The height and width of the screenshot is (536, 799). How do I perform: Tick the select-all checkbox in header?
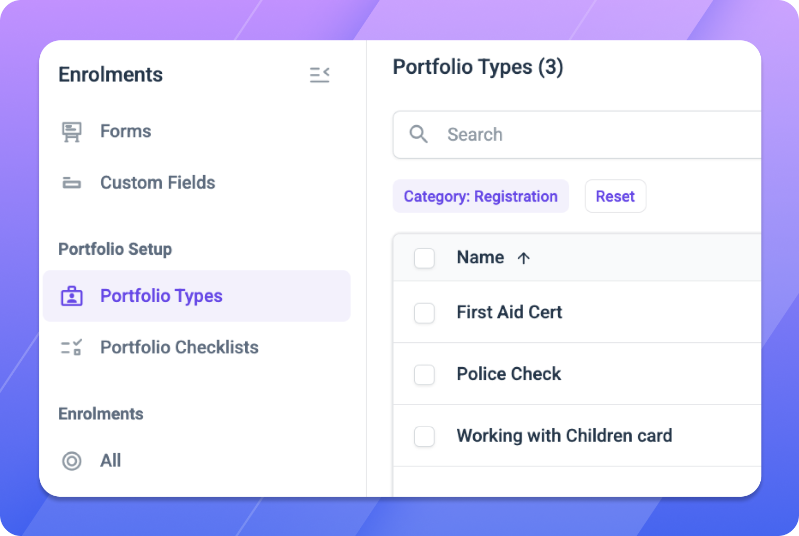click(x=424, y=258)
